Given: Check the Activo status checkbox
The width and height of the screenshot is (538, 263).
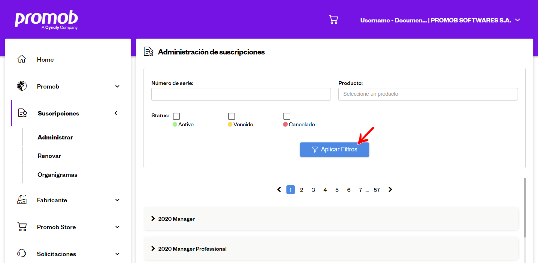Looking at the screenshot, I should tap(177, 116).
